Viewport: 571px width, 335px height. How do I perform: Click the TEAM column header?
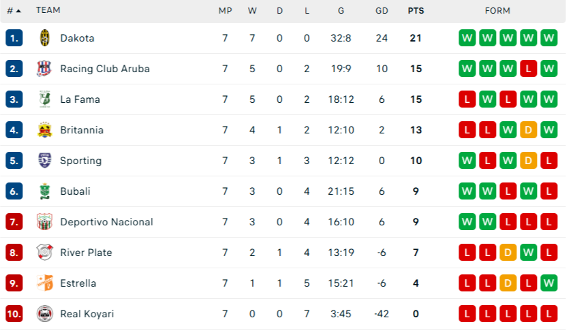48,10
